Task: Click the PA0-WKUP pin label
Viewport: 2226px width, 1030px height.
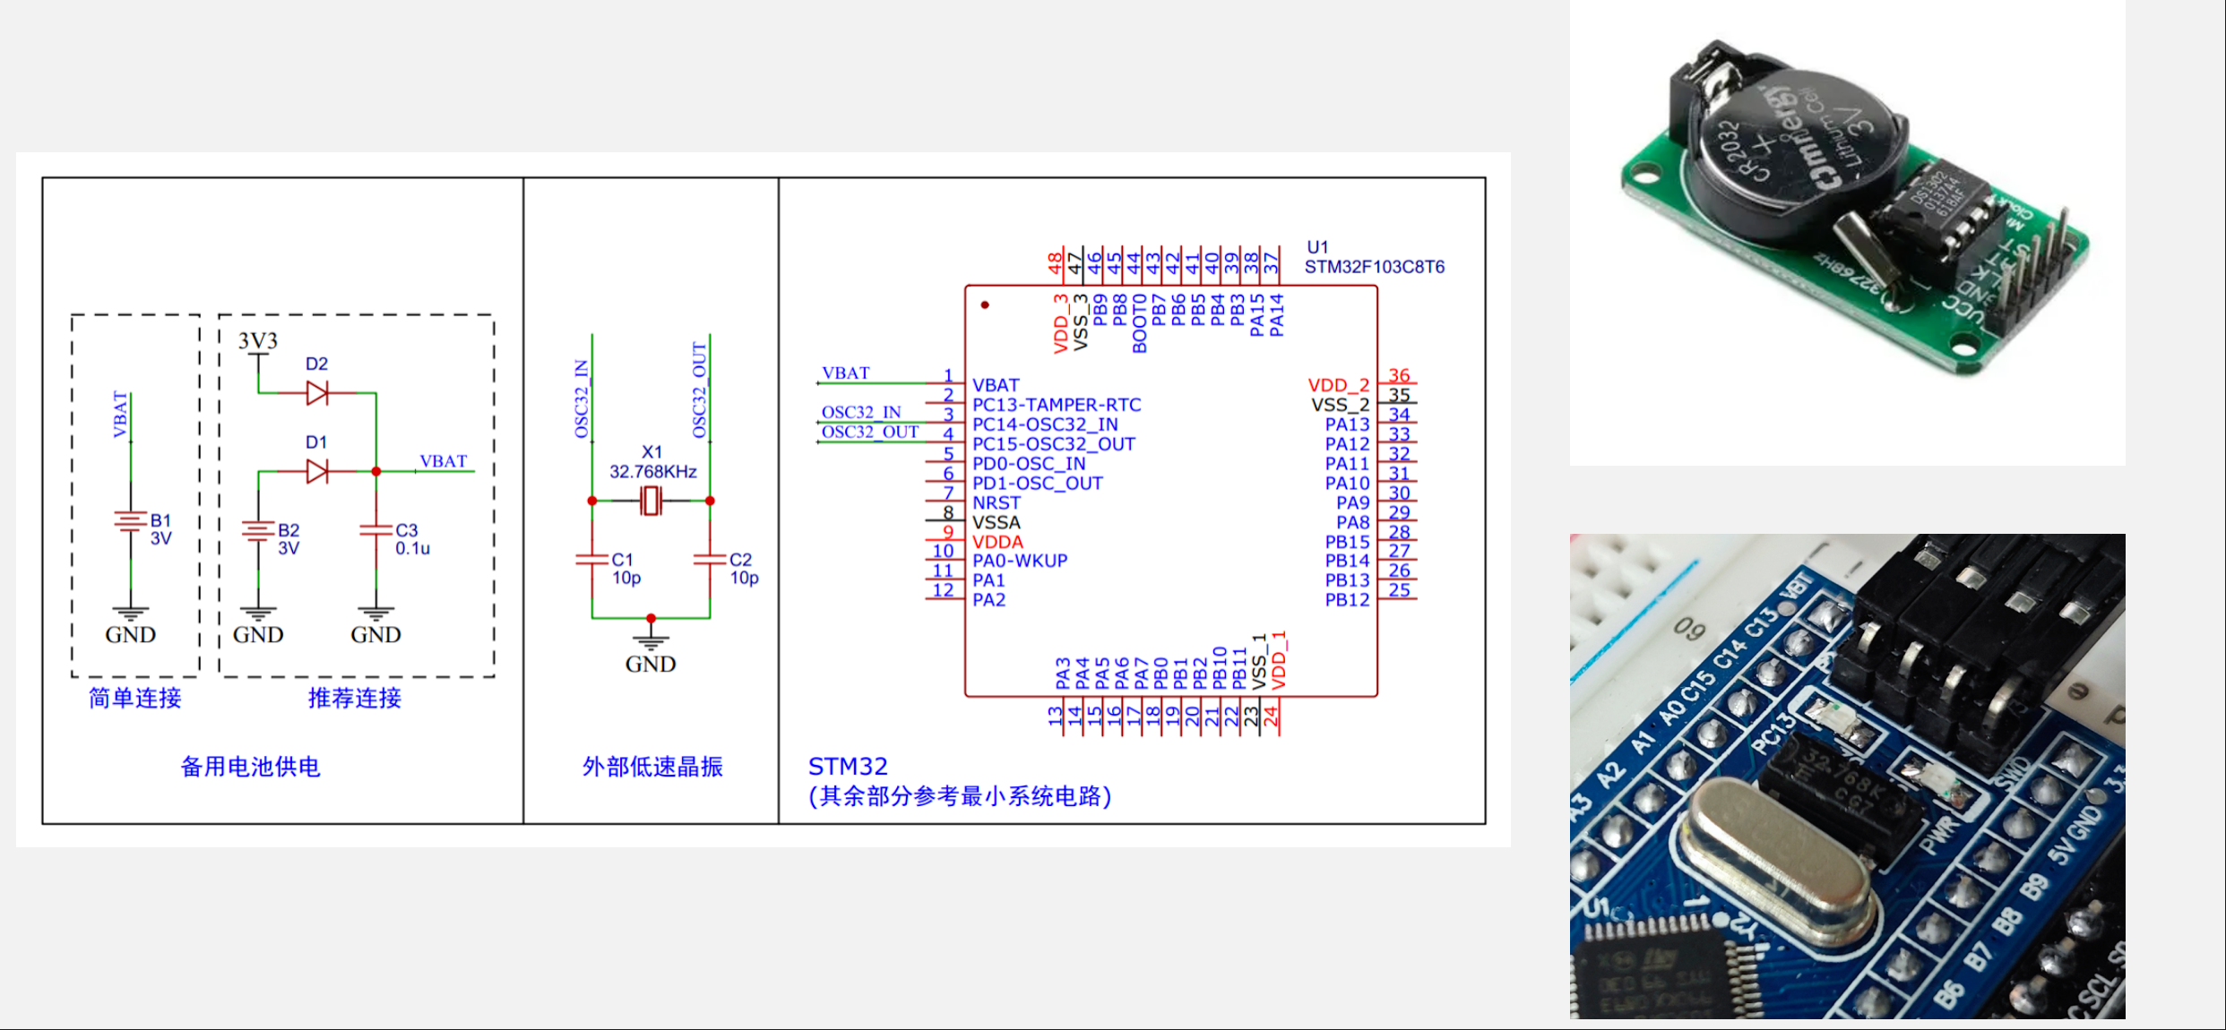Action: pyautogui.click(x=1020, y=561)
